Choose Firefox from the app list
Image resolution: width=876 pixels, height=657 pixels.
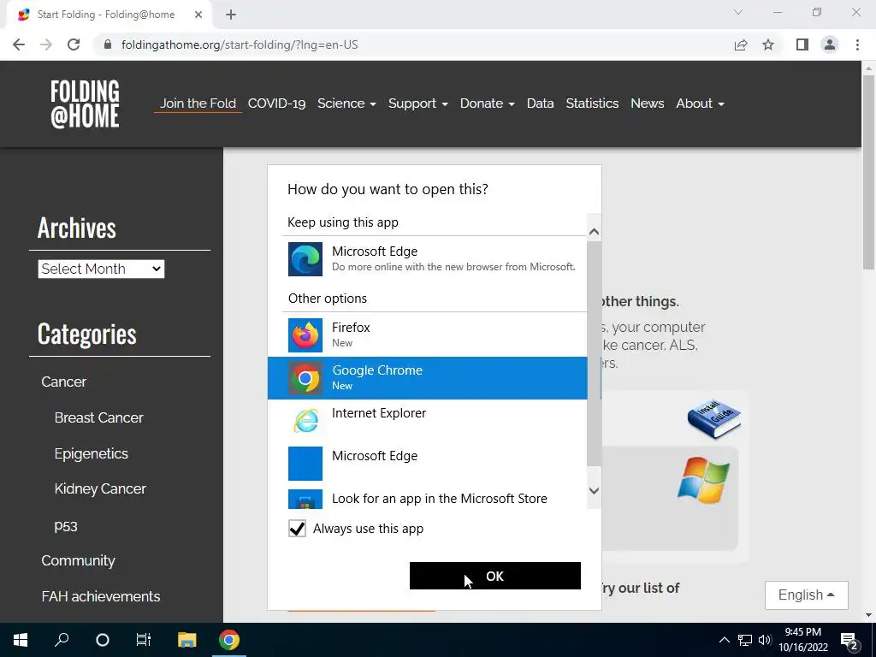[428, 334]
